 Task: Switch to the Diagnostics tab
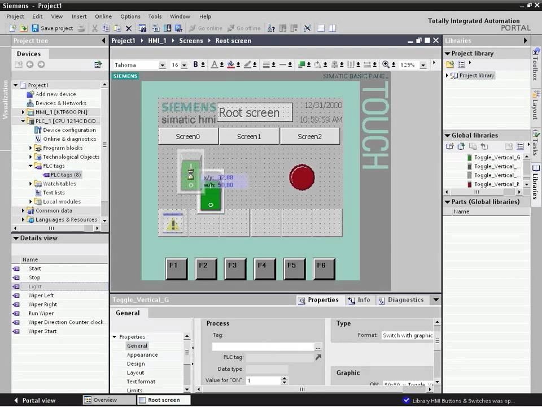402,300
